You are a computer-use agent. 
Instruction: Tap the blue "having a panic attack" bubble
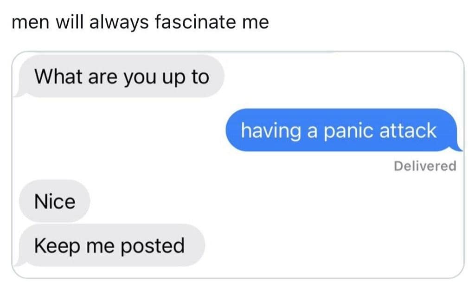(x=343, y=130)
